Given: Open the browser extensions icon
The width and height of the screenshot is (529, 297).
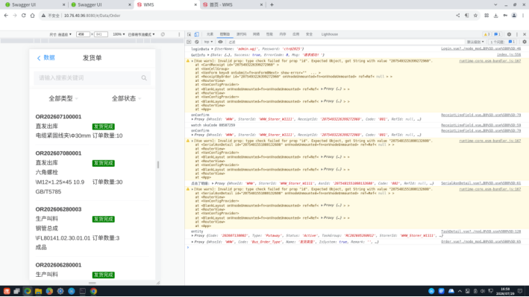Looking at the screenshot, I should (486, 16).
